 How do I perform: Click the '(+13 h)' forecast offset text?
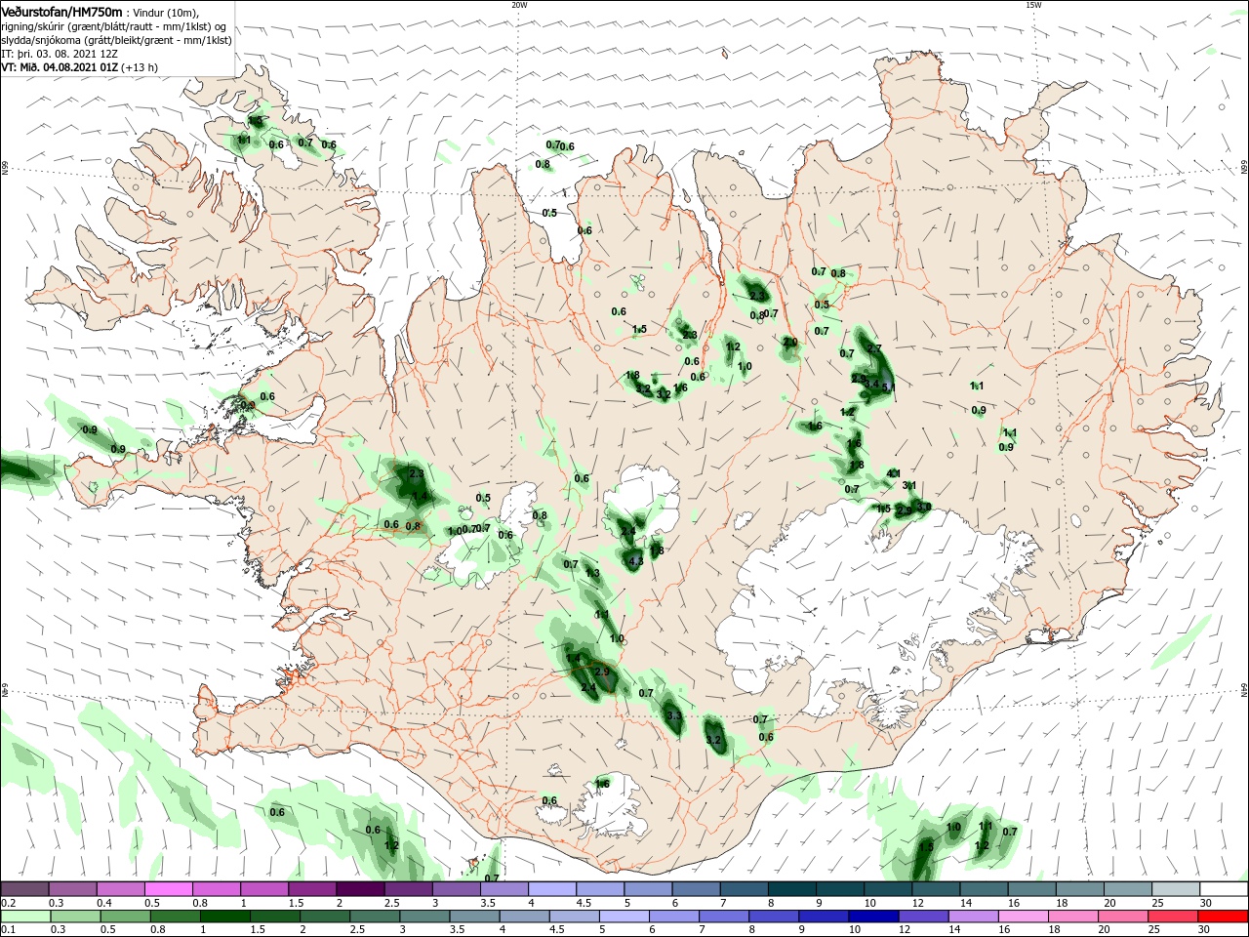tap(139, 67)
